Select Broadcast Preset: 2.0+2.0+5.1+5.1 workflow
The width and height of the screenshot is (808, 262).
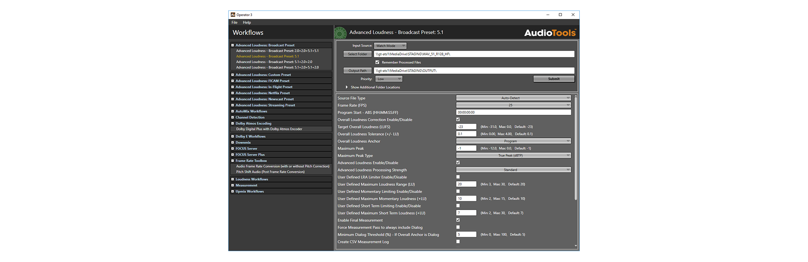click(x=278, y=51)
